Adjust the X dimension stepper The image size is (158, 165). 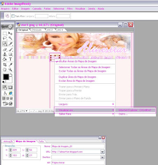click(10, 150)
